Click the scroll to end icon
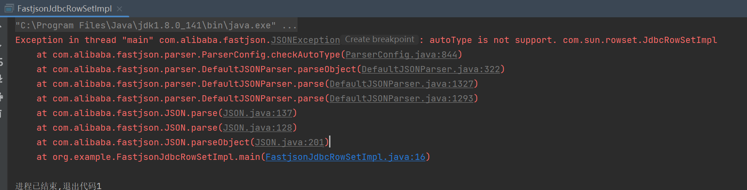Screen dimensions: 747x190 point(1,80)
